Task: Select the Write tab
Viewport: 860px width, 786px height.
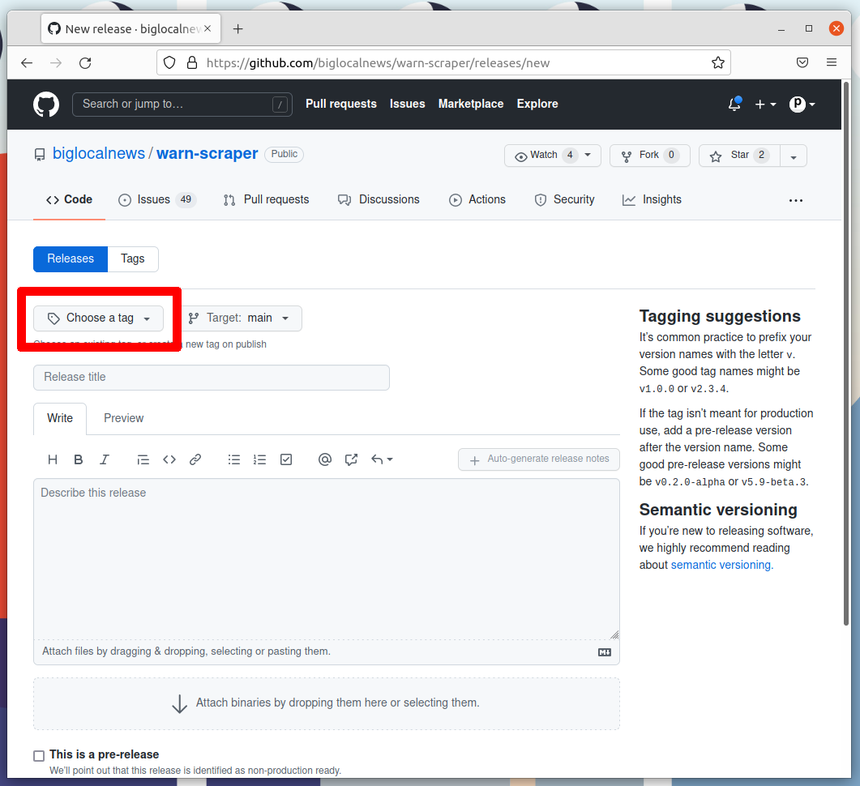Action: point(60,418)
